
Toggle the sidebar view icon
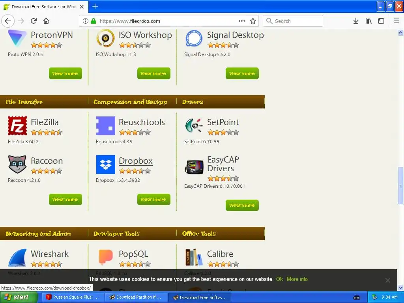tap(381, 21)
